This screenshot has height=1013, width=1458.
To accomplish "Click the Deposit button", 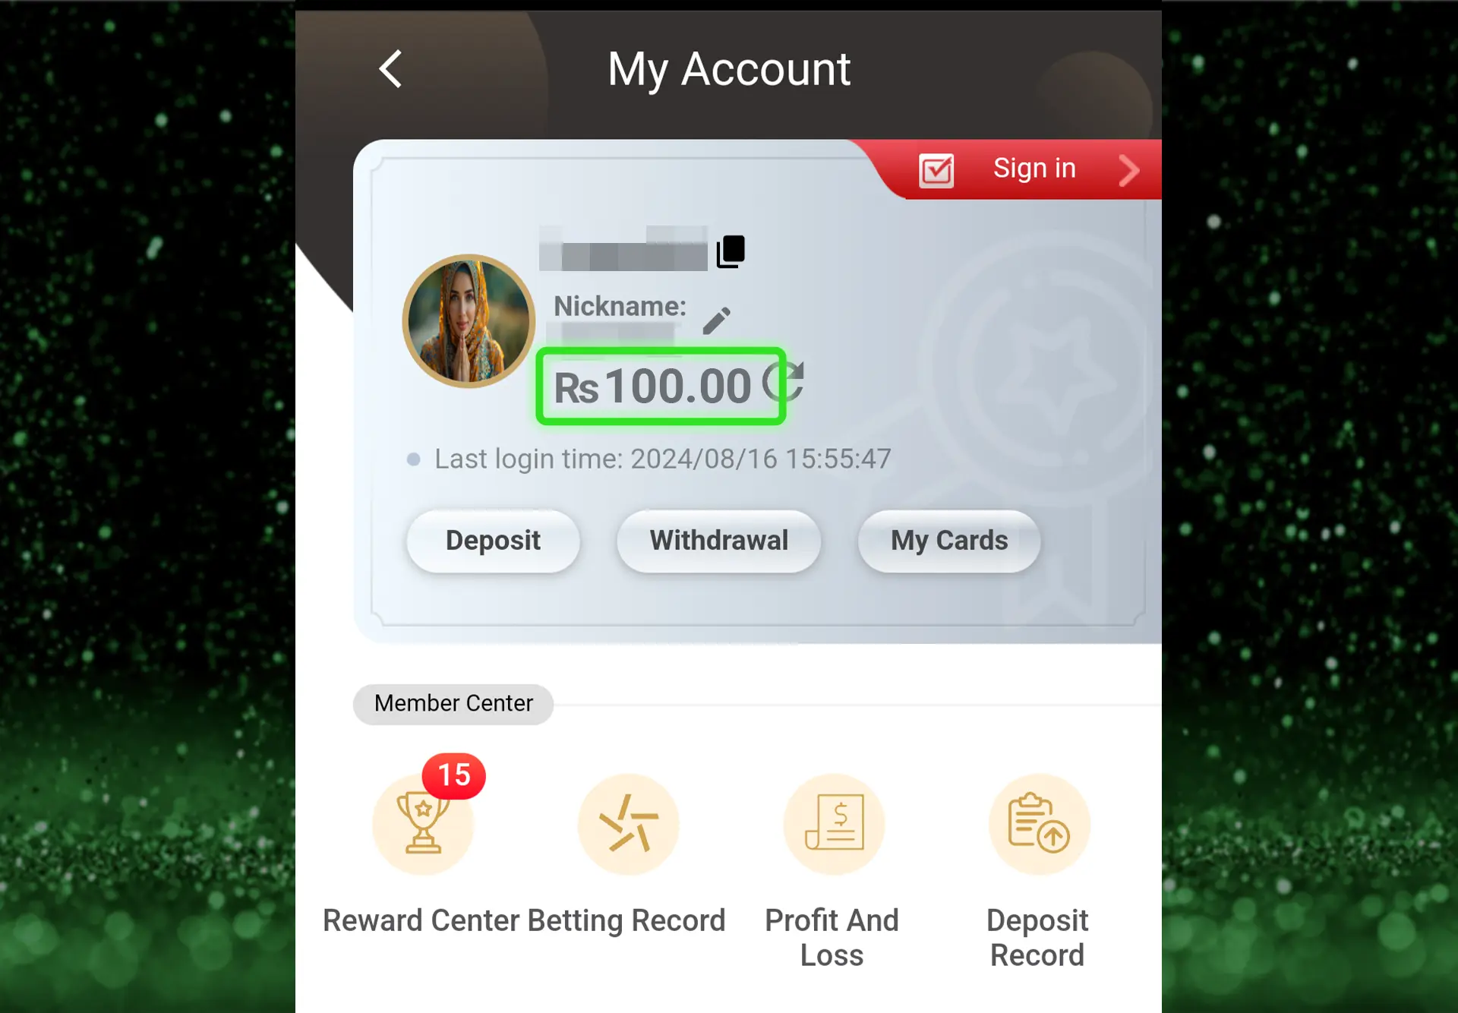I will (x=494, y=540).
